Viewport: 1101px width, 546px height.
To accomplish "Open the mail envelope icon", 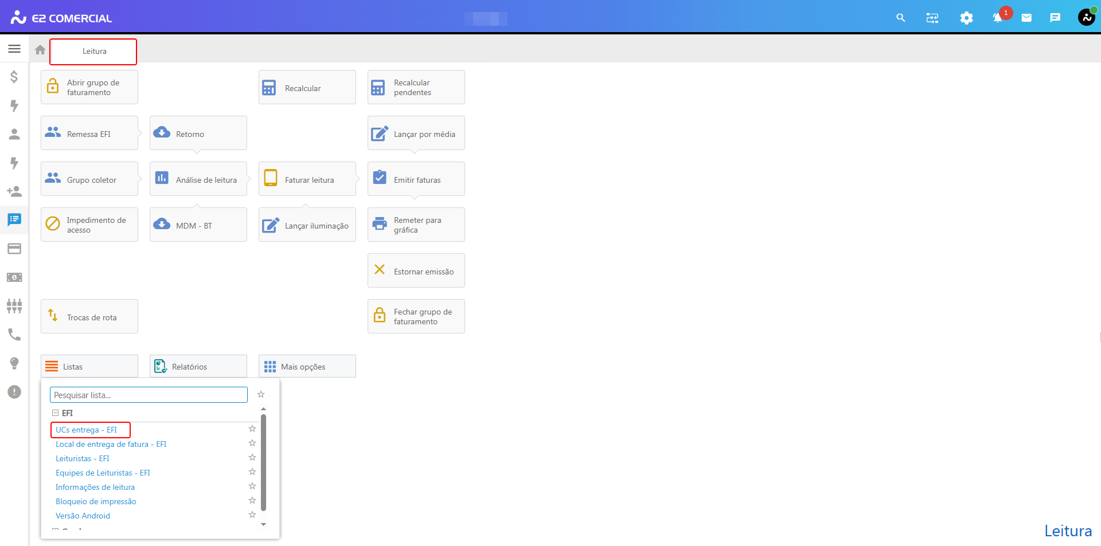I will (x=1026, y=18).
